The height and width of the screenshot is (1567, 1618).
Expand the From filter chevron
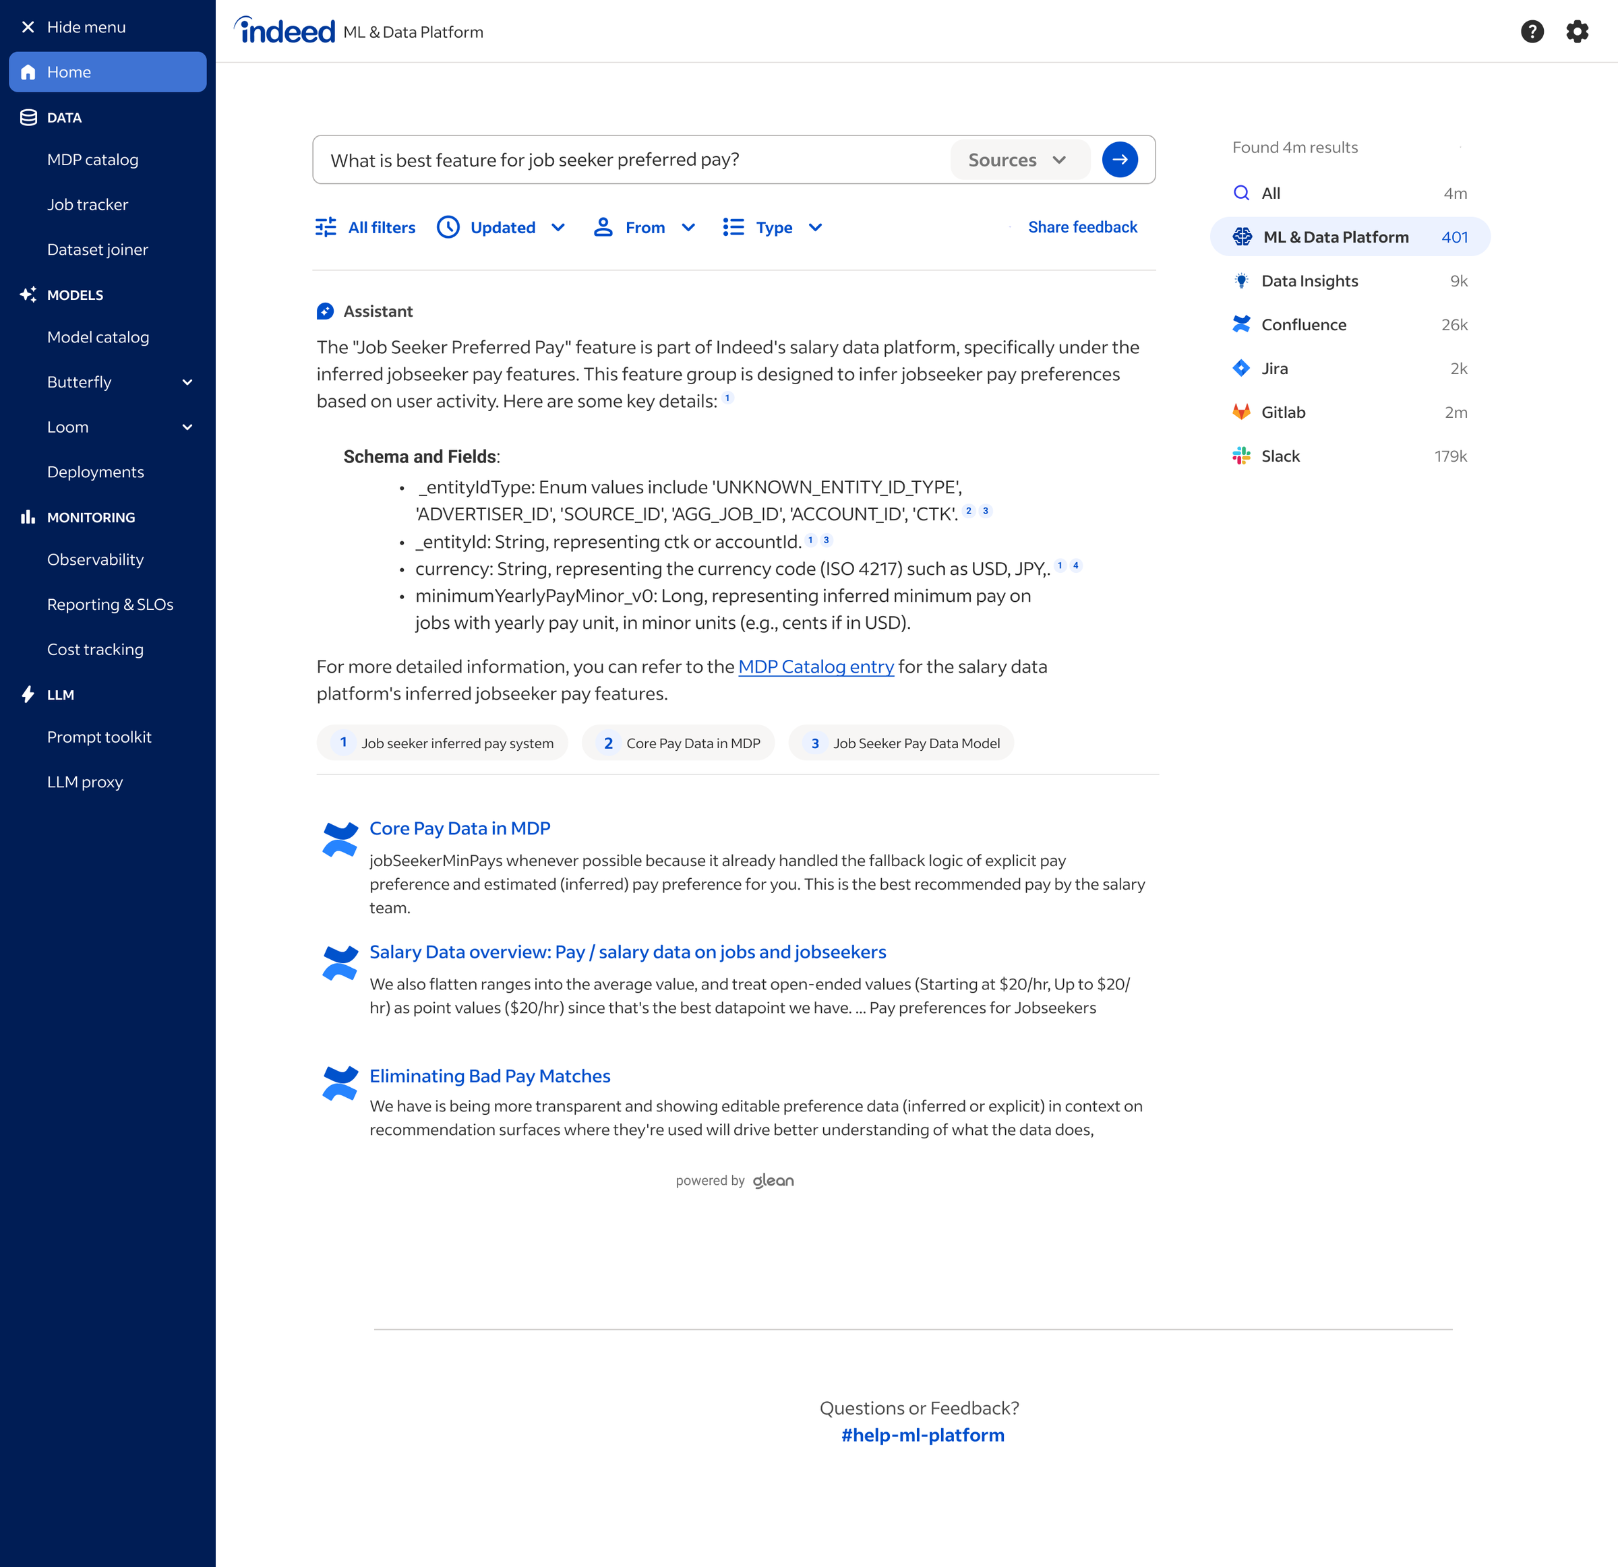coord(688,228)
